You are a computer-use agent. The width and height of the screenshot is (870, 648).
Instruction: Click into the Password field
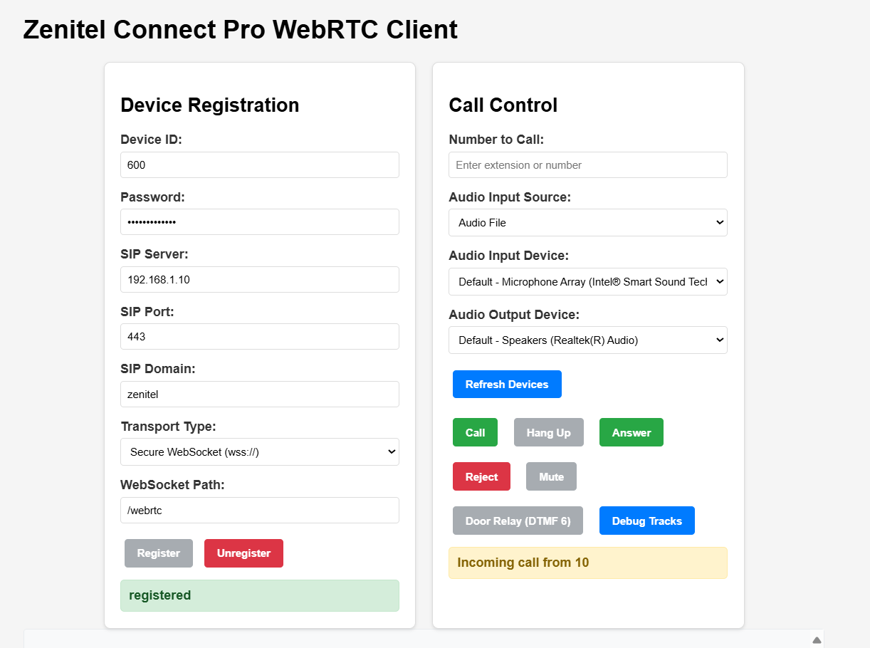260,222
